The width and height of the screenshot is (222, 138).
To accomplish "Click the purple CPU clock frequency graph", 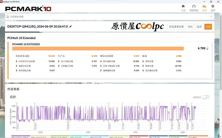I will click(x=106, y=114).
